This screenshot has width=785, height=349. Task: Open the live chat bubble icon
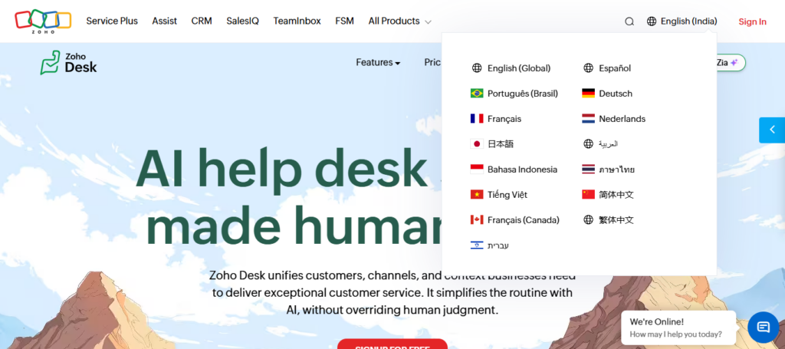pyautogui.click(x=763, y=327)
